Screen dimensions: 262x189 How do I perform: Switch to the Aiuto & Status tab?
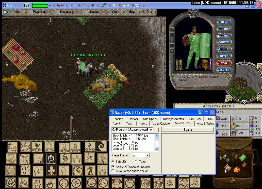[205, 124]
